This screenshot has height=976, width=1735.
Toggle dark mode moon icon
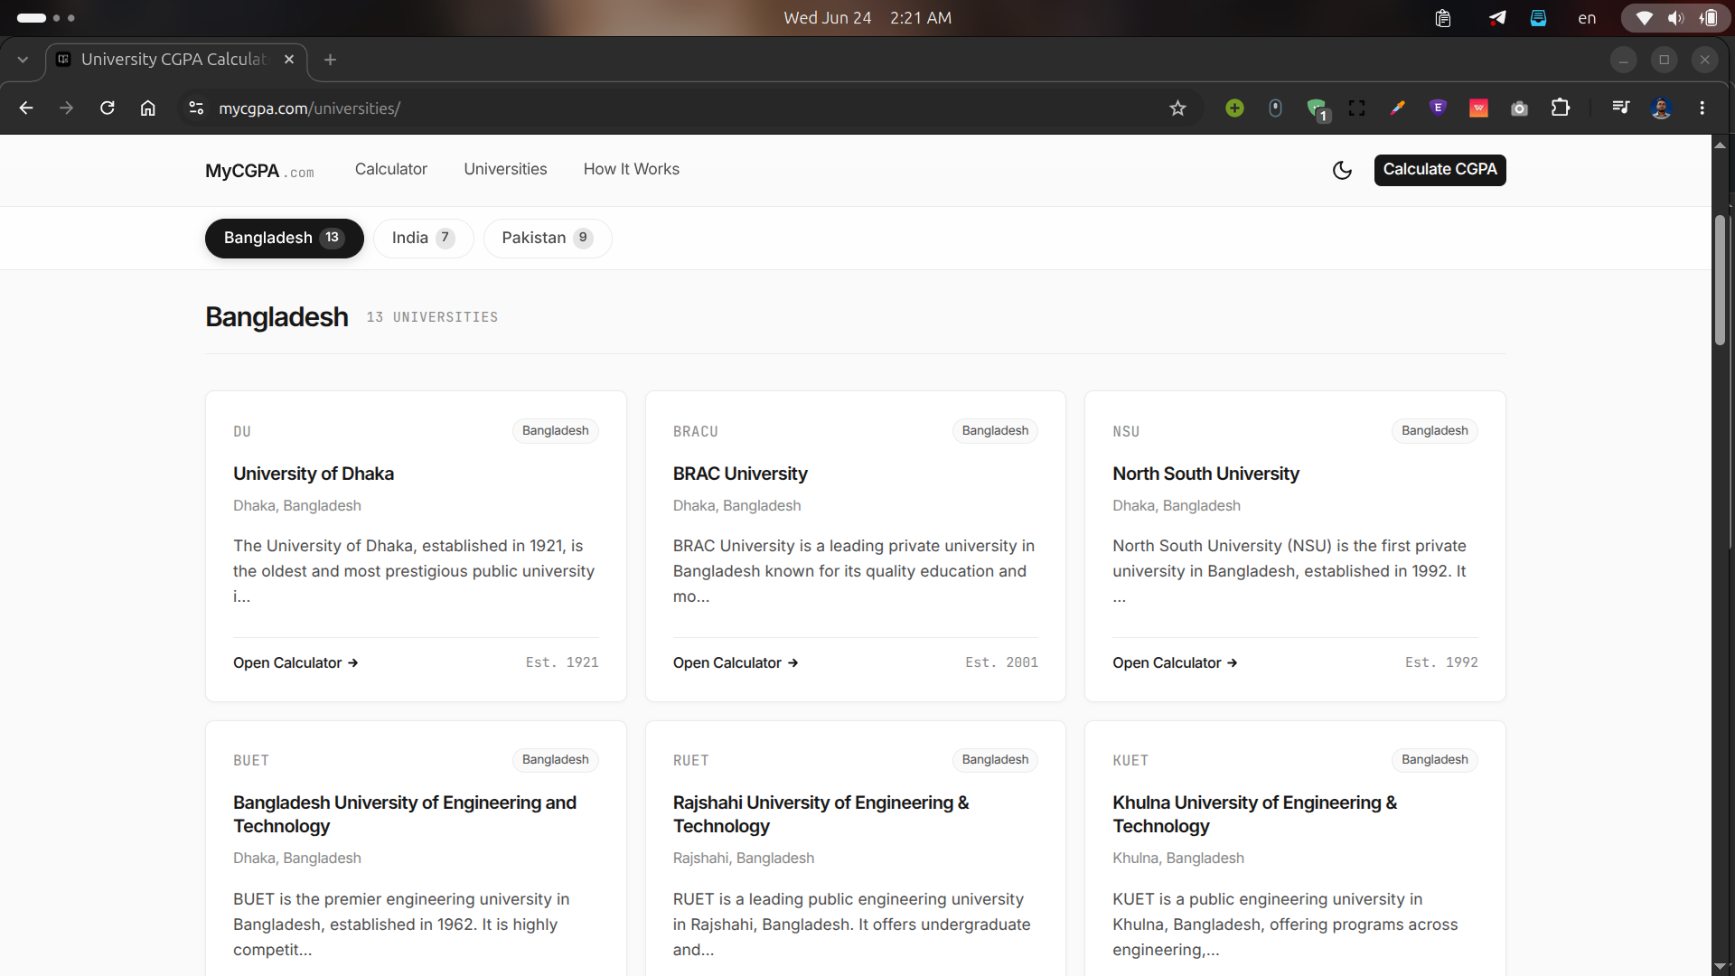point(1342,170)
